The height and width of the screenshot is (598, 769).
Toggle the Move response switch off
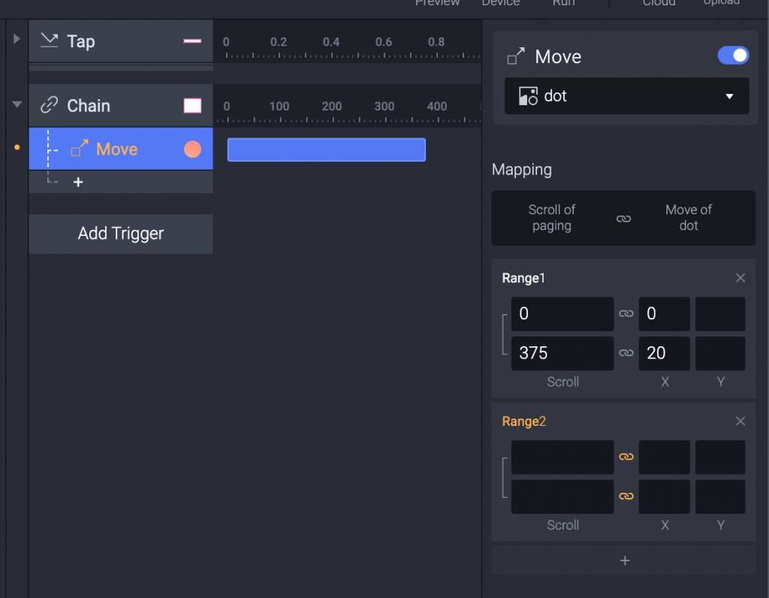[x=733, y=56]
